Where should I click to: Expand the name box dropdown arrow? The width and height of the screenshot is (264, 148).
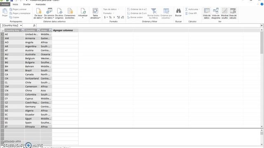pos(21,25)
